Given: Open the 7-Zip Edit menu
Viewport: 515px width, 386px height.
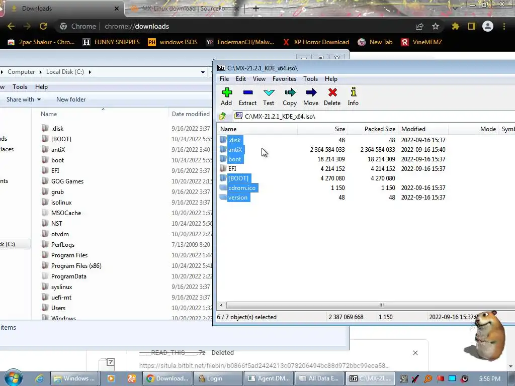Looking at the screenshot, I should click(241, 79).
